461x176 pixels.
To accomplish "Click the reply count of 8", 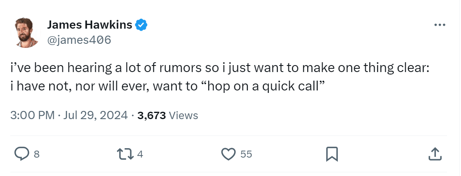I will pos(37,154).
